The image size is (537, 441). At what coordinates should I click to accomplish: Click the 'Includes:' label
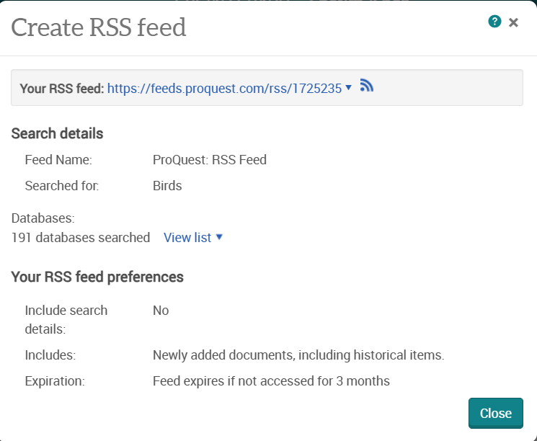tap(50, 355)
